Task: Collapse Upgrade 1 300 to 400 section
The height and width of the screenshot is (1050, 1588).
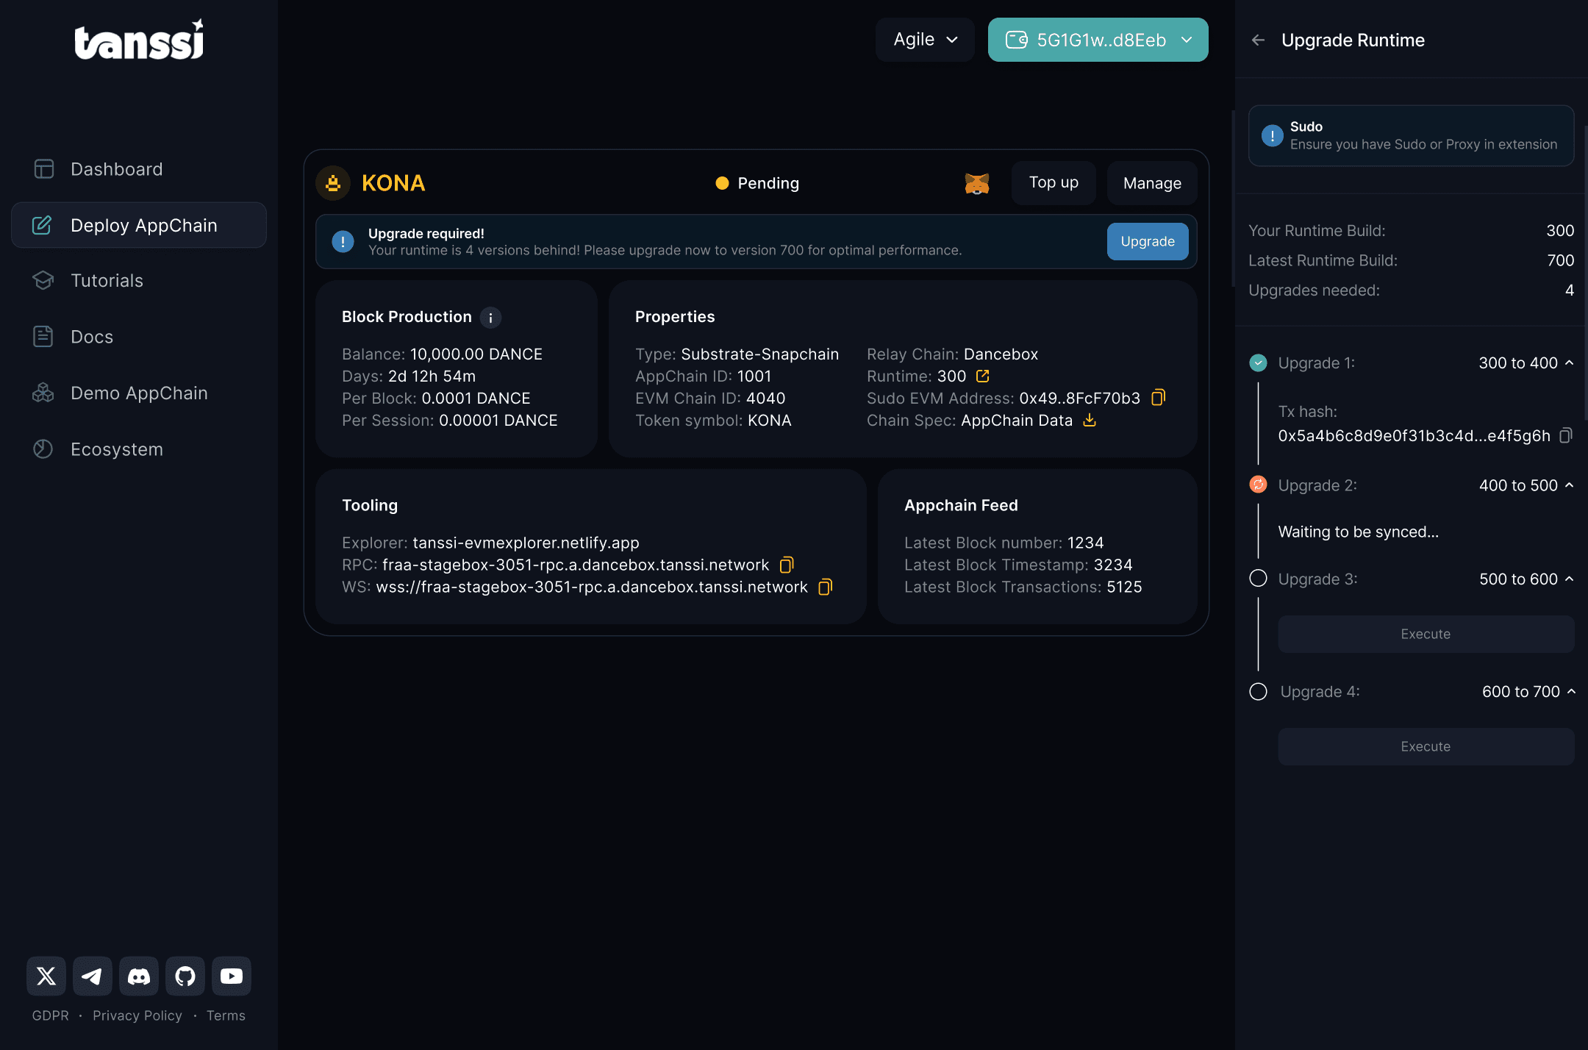Action: tap(1570, 362)
